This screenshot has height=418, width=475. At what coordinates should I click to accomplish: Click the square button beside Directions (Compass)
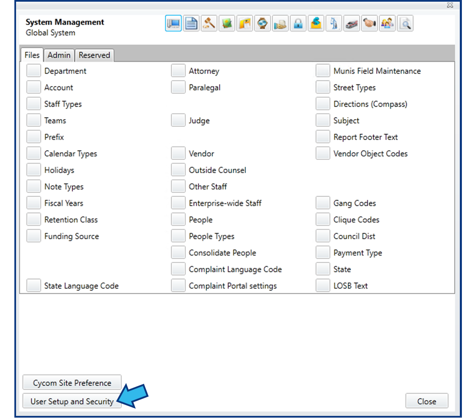pos(323,104)
